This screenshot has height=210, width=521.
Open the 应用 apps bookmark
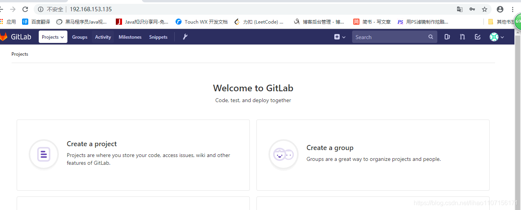tap(8, 22)
